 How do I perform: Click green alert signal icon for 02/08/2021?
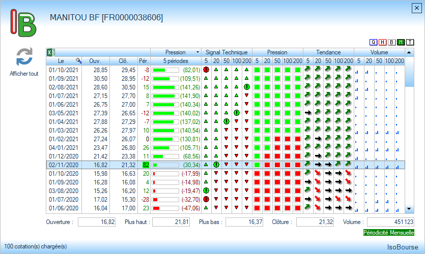coord(247,87)
